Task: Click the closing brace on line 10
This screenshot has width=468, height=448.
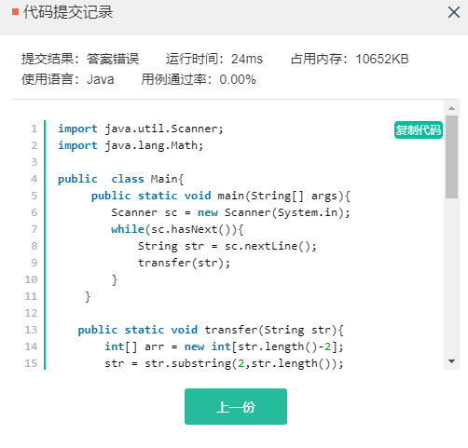Action: pyautogui.click(x=115, y=279)
